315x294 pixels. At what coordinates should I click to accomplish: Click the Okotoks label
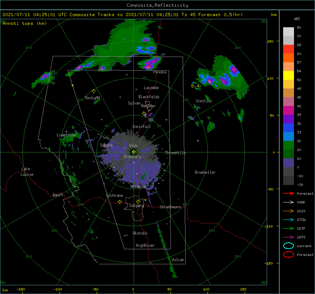coord(140,233)
